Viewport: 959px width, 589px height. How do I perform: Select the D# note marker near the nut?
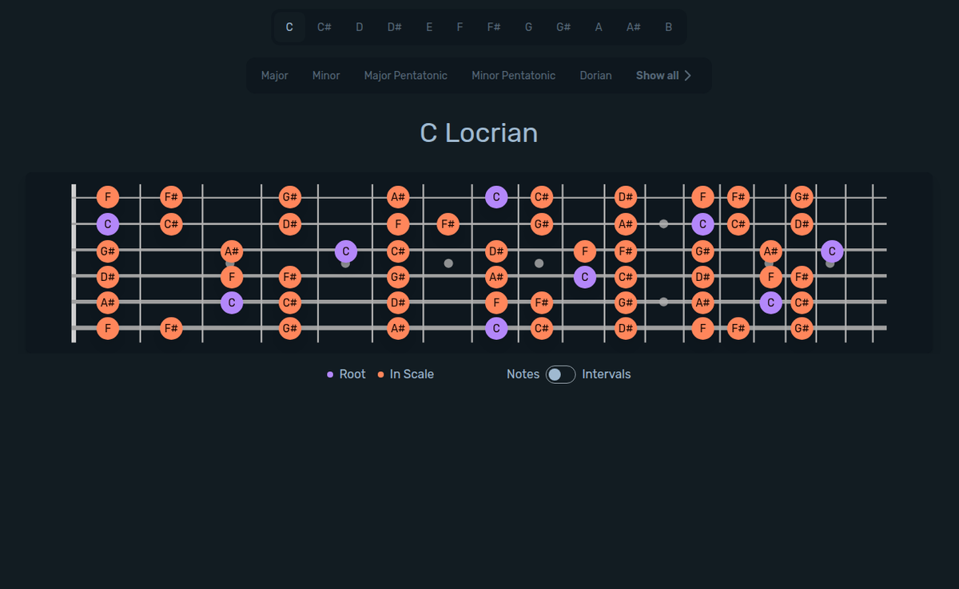point(108,277)
